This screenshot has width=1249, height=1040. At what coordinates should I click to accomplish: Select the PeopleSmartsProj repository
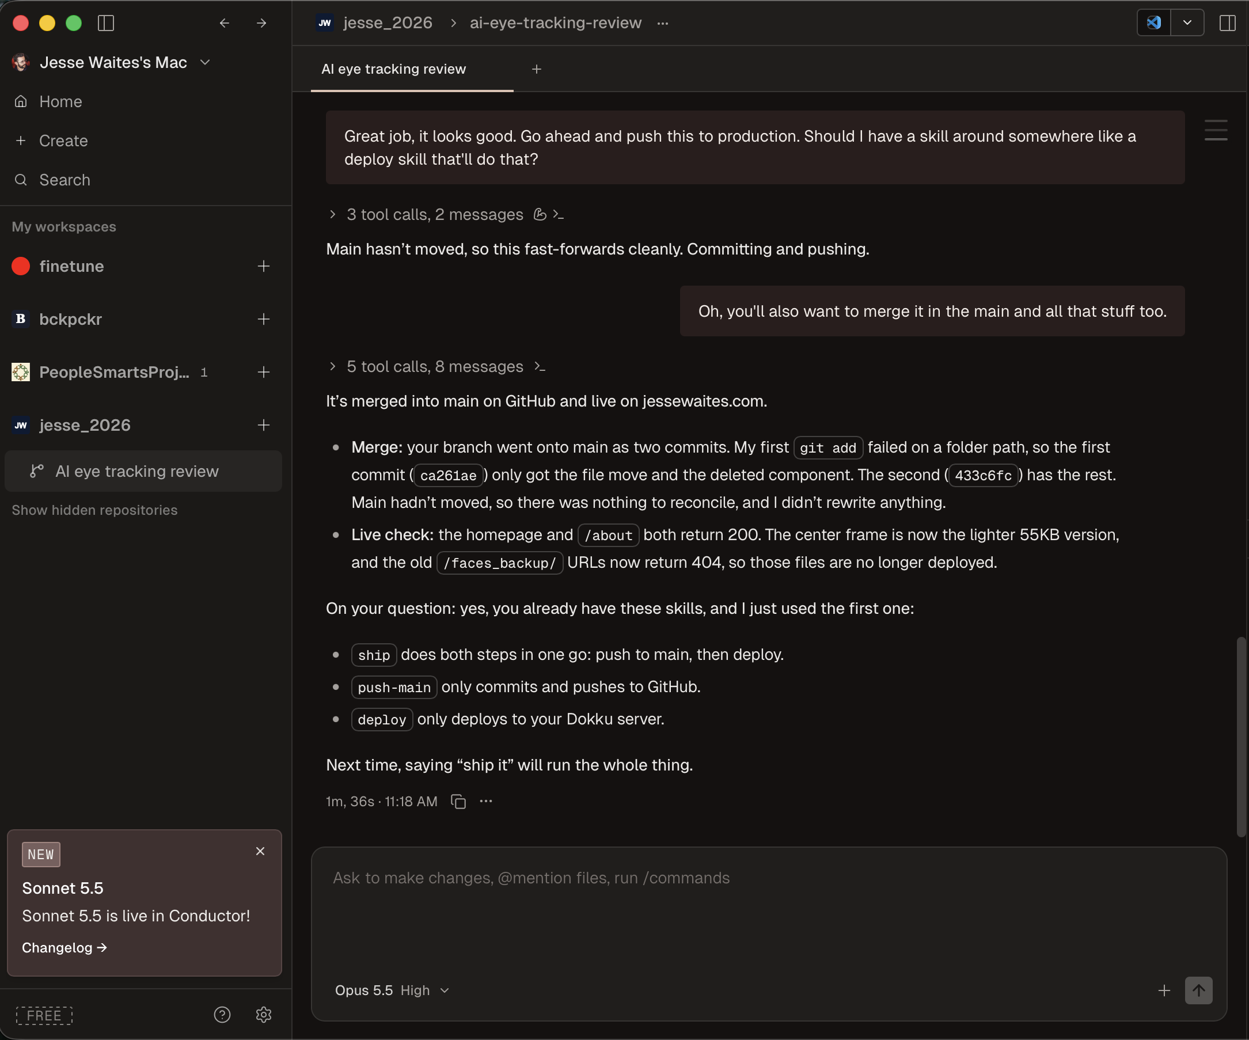[x=113, y=372]
